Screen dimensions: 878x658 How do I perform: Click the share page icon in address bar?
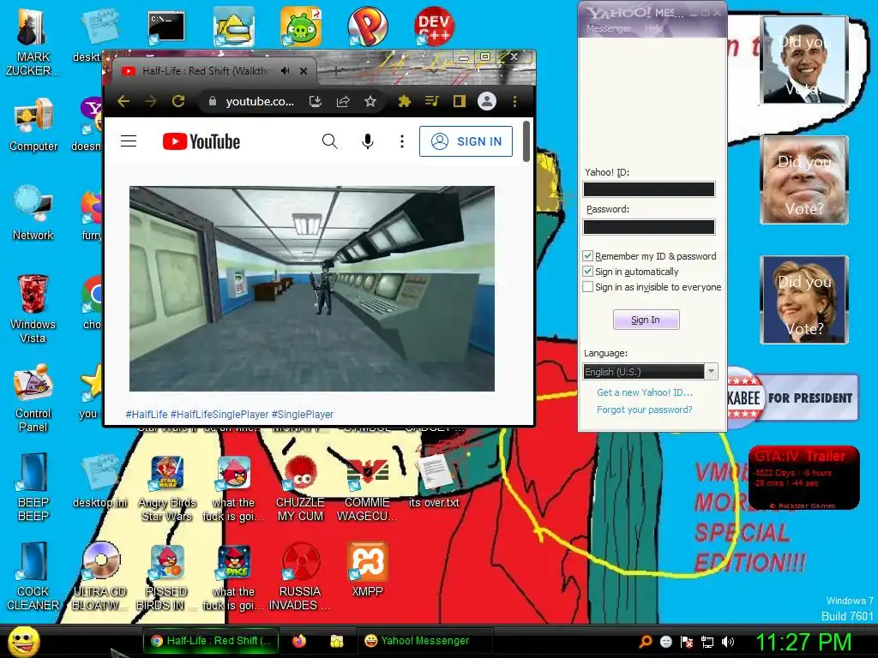point(343,101)
